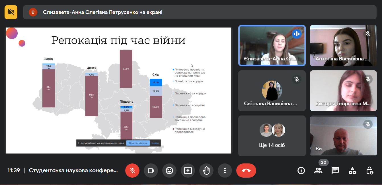Click the presenter banner 'Єлизавета-Анна Олегівна Петрусенко на екрані'
Viewport: 382px width, 185px height.
click(102, 12)
